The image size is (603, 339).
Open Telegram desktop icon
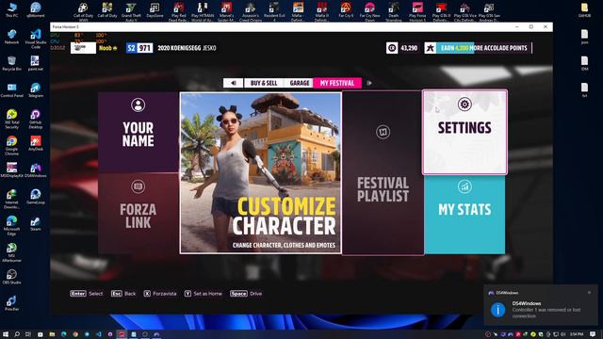click(x=36, y=89)
